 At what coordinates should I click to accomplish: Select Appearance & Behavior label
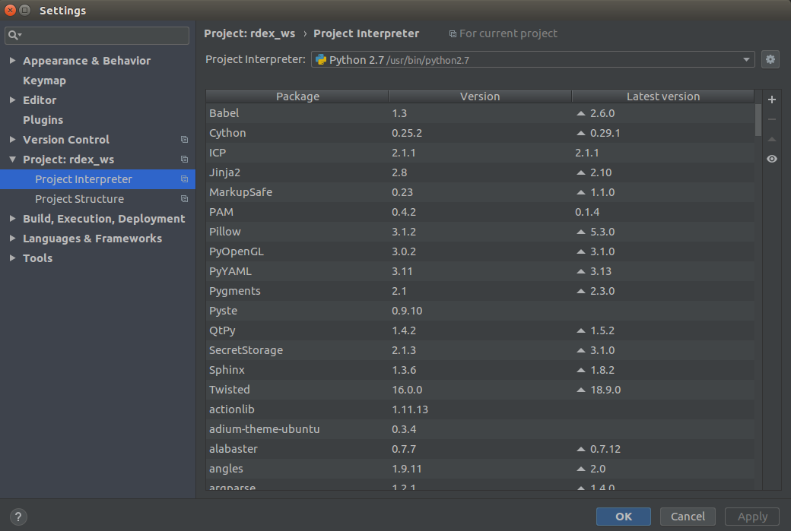[x=87, y=61]
